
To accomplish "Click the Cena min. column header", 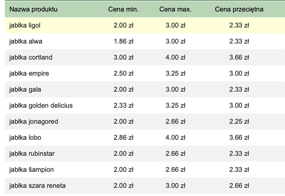I will pos(123,9).
